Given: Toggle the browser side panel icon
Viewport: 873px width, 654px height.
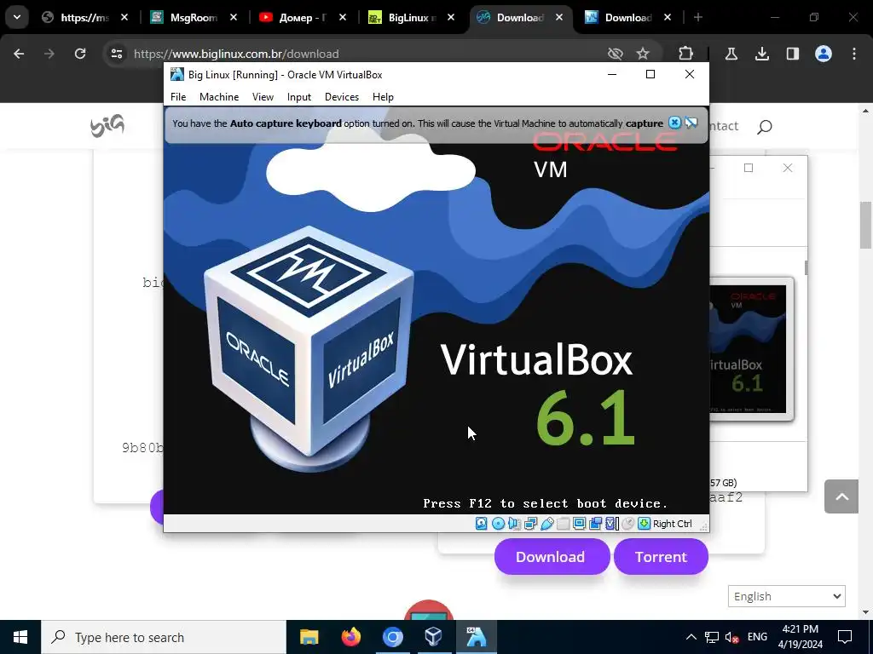Looking at the screenshot, I should click(x=792, y=54).
